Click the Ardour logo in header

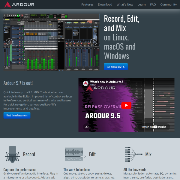(x=19, y=4)
